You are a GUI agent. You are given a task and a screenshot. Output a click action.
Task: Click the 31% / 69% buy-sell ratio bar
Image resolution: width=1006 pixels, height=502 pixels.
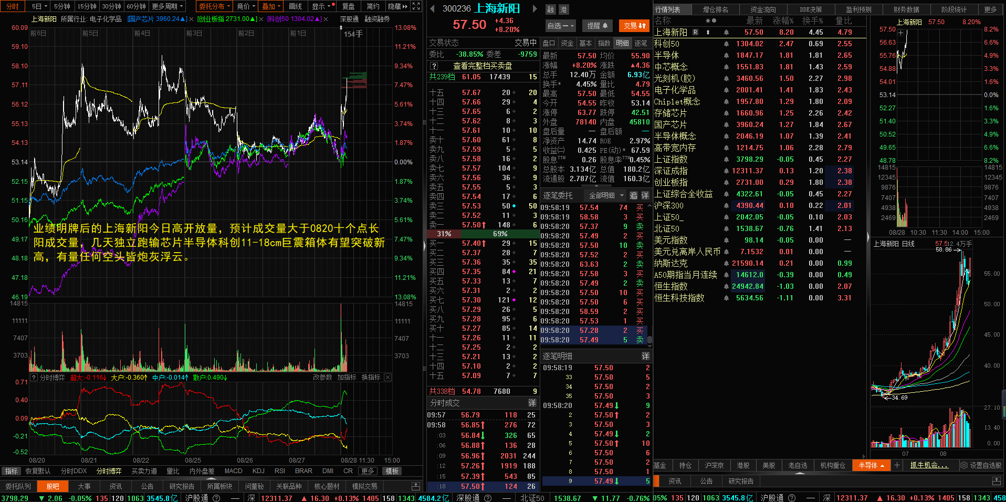pos(483,234)
